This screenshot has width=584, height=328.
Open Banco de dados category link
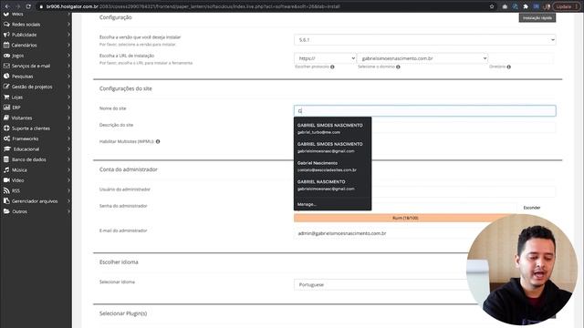pos(29,159)
